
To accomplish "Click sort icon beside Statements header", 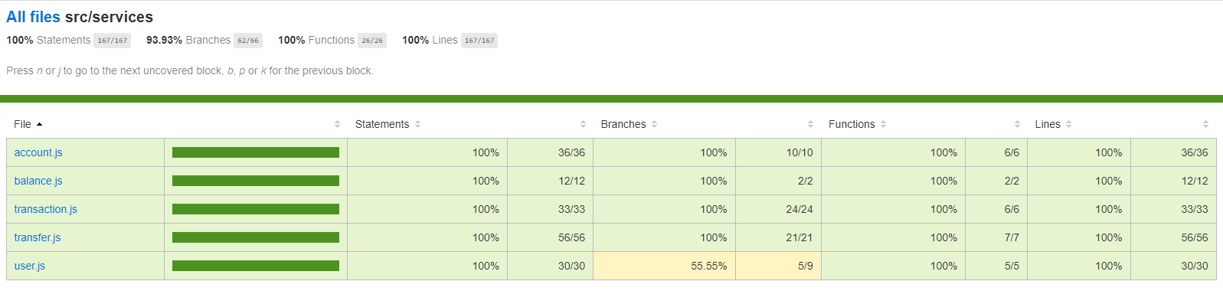I will (x=418, y=124).
